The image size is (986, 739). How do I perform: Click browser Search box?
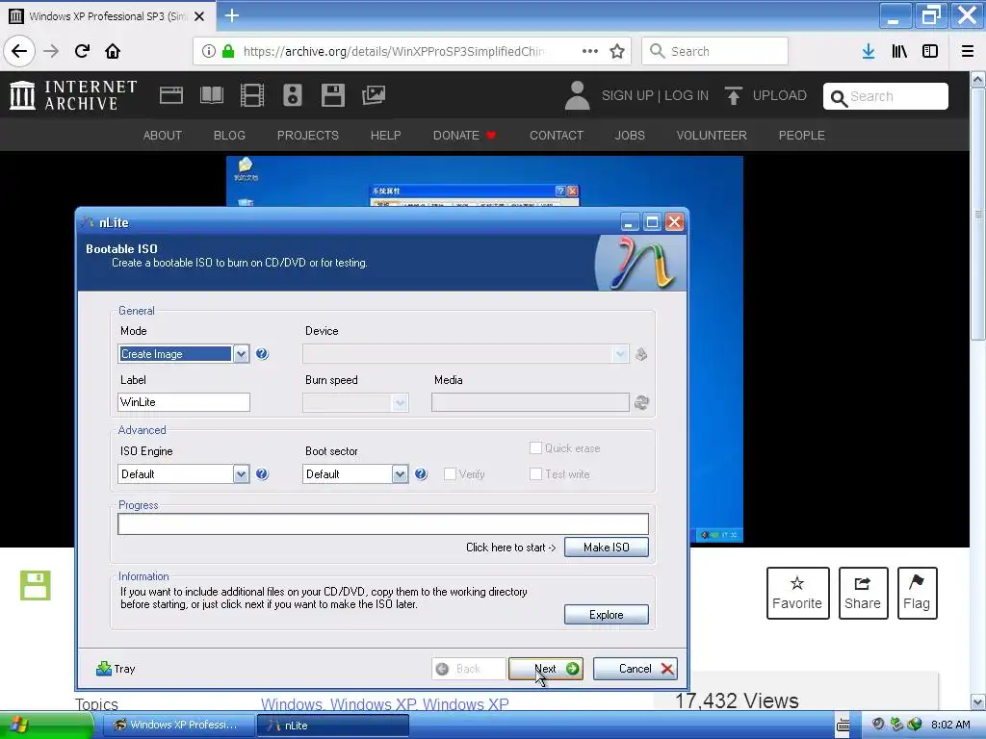(x=714, y=51)
